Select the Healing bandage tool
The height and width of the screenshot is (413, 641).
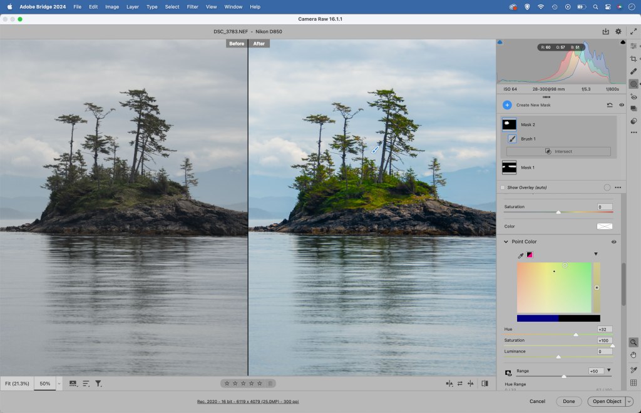click(633, 71)
